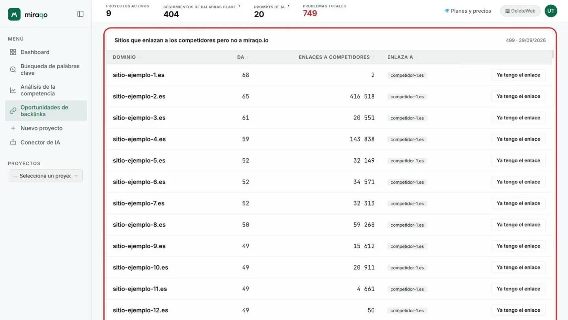Open the Selecciona un proyecto dropdown

(46, 176)
